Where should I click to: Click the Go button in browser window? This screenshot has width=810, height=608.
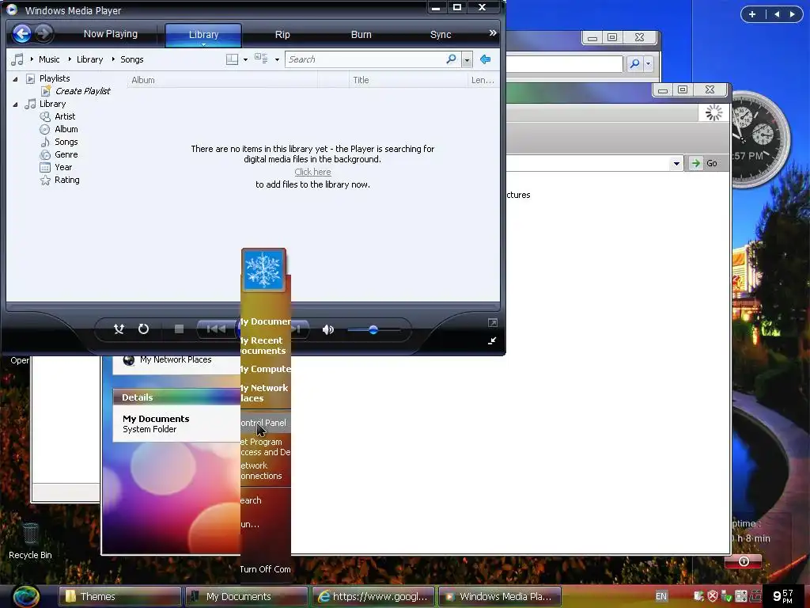pos(705,163)
